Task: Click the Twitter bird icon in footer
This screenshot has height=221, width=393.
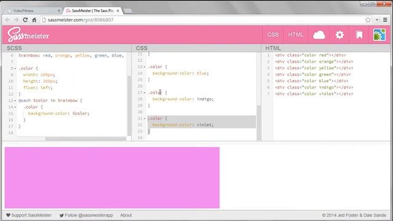Action: pos(61,215)
